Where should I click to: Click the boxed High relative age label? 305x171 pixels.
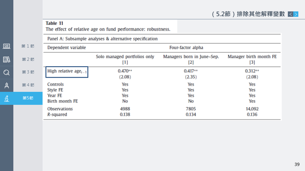tap(67, 72)
